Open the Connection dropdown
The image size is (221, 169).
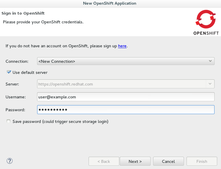point(126,61)
